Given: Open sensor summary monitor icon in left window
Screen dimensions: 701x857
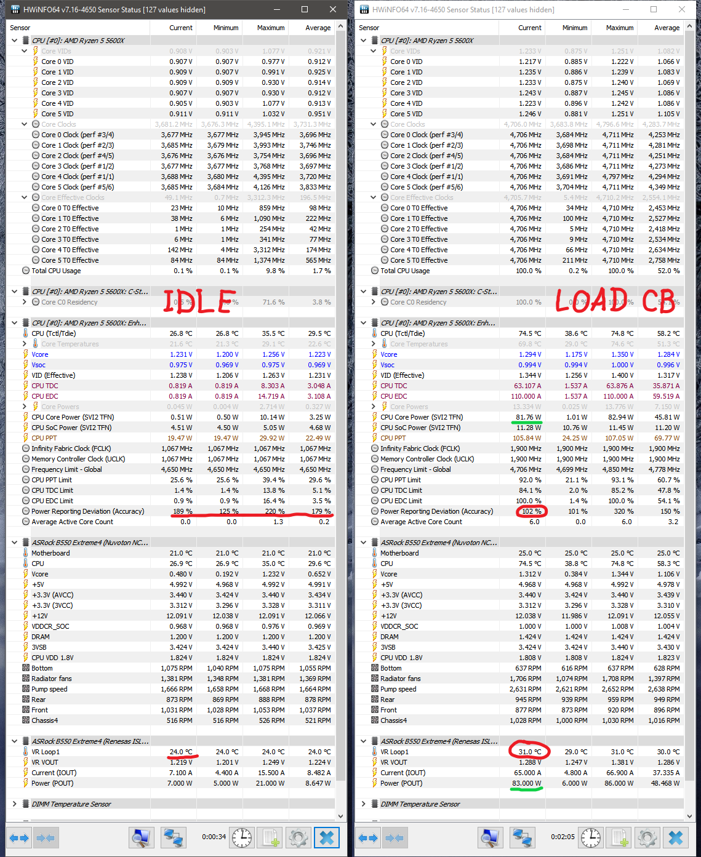Looking at the screenshot, I should click(142, 837).
